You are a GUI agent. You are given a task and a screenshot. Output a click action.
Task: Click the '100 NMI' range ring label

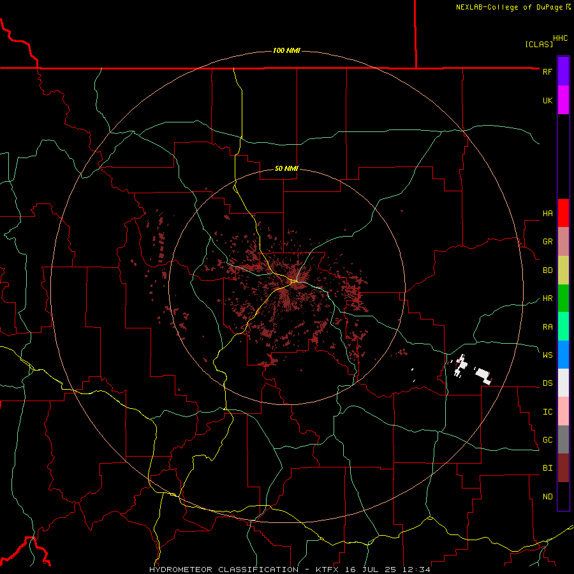click(286, 50)
